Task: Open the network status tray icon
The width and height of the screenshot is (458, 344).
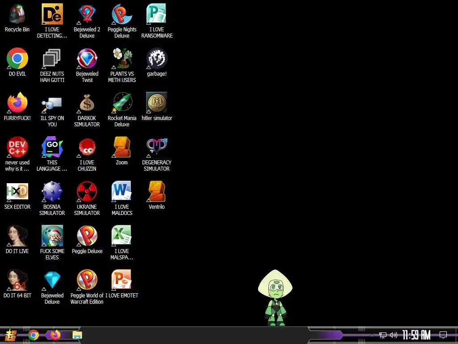Action: [x=383, y=335]
